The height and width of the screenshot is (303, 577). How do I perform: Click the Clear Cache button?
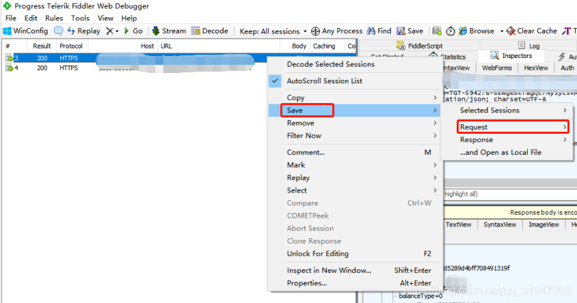click(x=532, y=31)
